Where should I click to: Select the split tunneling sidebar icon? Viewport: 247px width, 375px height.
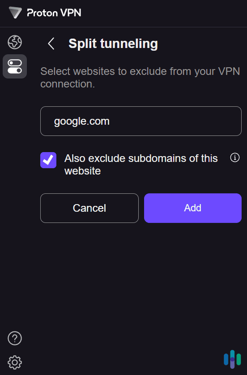click(15, 66)
